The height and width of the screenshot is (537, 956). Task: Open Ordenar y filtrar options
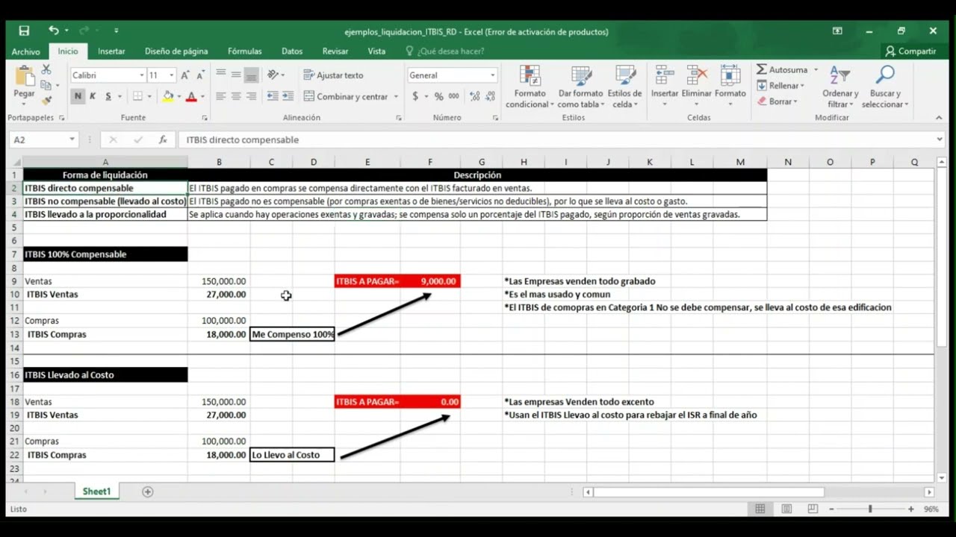[840, 87]
